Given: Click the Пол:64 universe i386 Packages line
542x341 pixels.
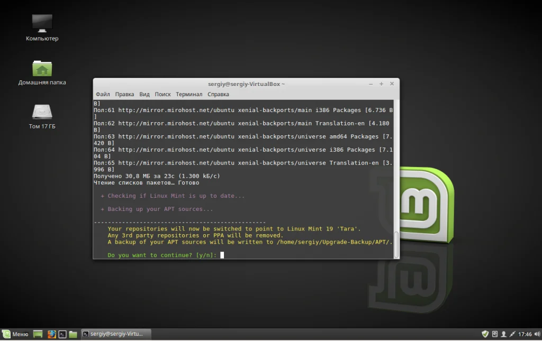Looking at the screenshot, I should click(243, 153).
